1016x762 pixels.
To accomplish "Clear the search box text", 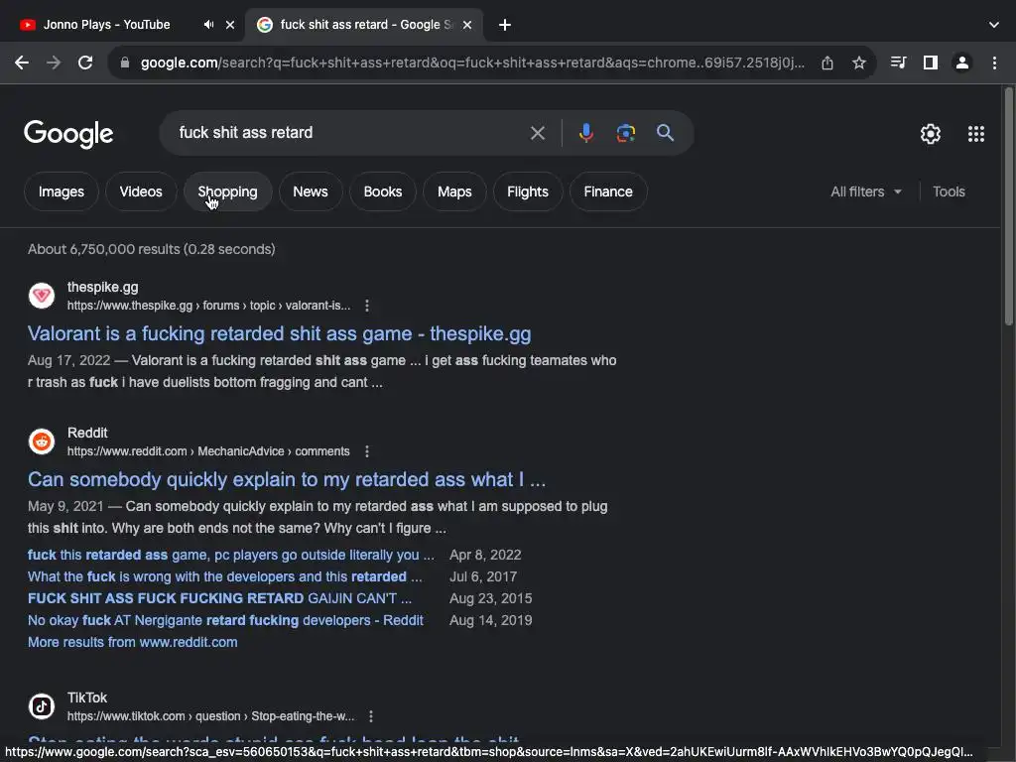I will point(537,133).
